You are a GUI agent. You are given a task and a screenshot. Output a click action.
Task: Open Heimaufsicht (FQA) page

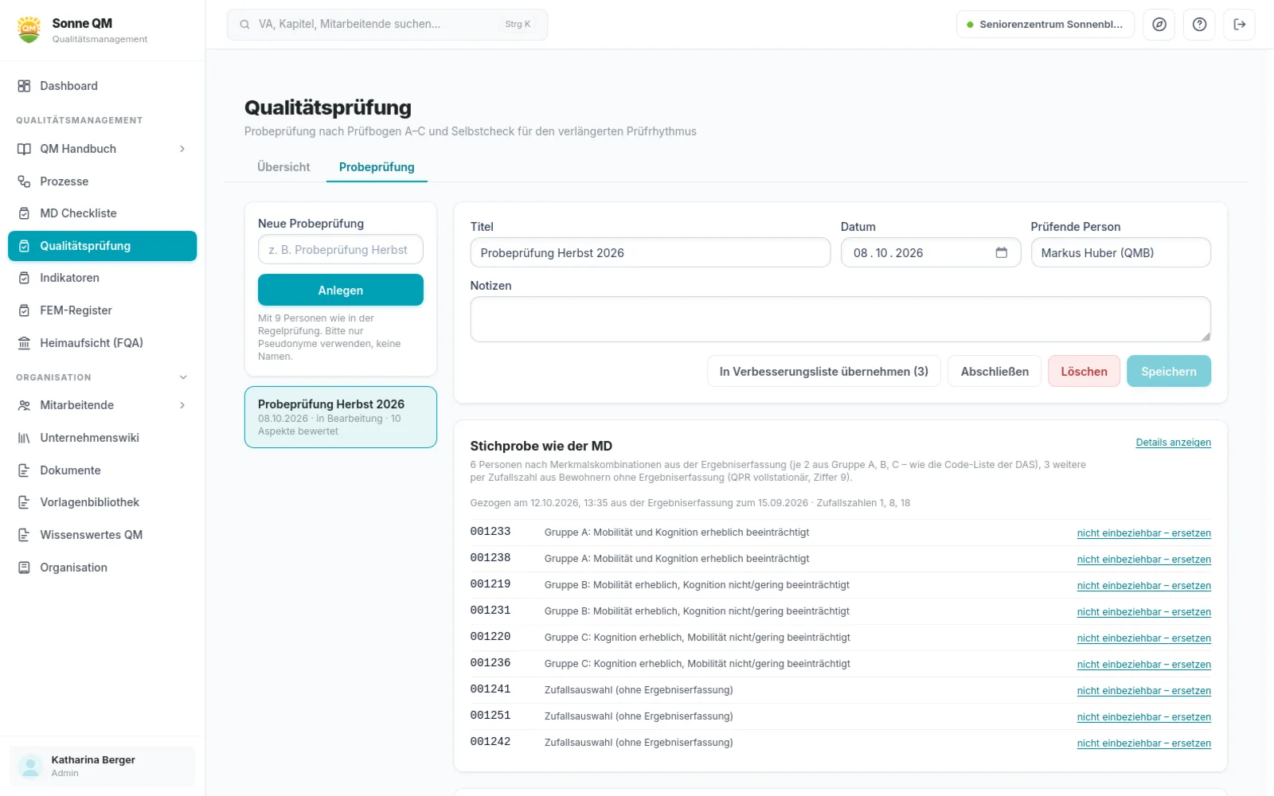[x=102, y=343]
